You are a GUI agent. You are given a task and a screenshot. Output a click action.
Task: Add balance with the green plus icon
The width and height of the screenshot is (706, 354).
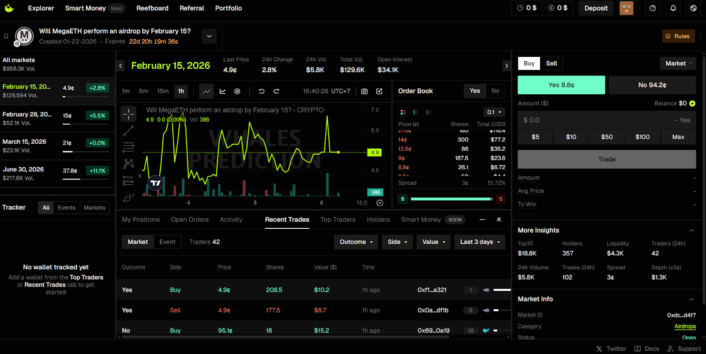692,103
